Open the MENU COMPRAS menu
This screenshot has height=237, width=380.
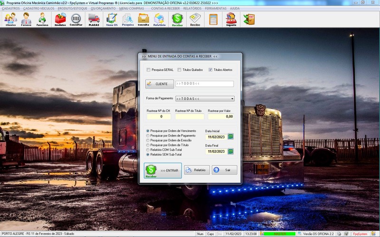point(132,9)
